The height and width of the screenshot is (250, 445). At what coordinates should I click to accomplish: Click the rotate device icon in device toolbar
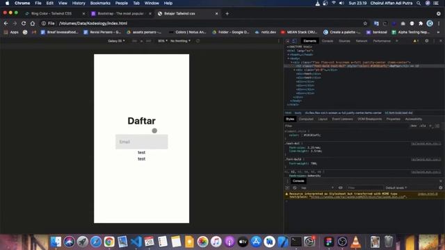197,41
